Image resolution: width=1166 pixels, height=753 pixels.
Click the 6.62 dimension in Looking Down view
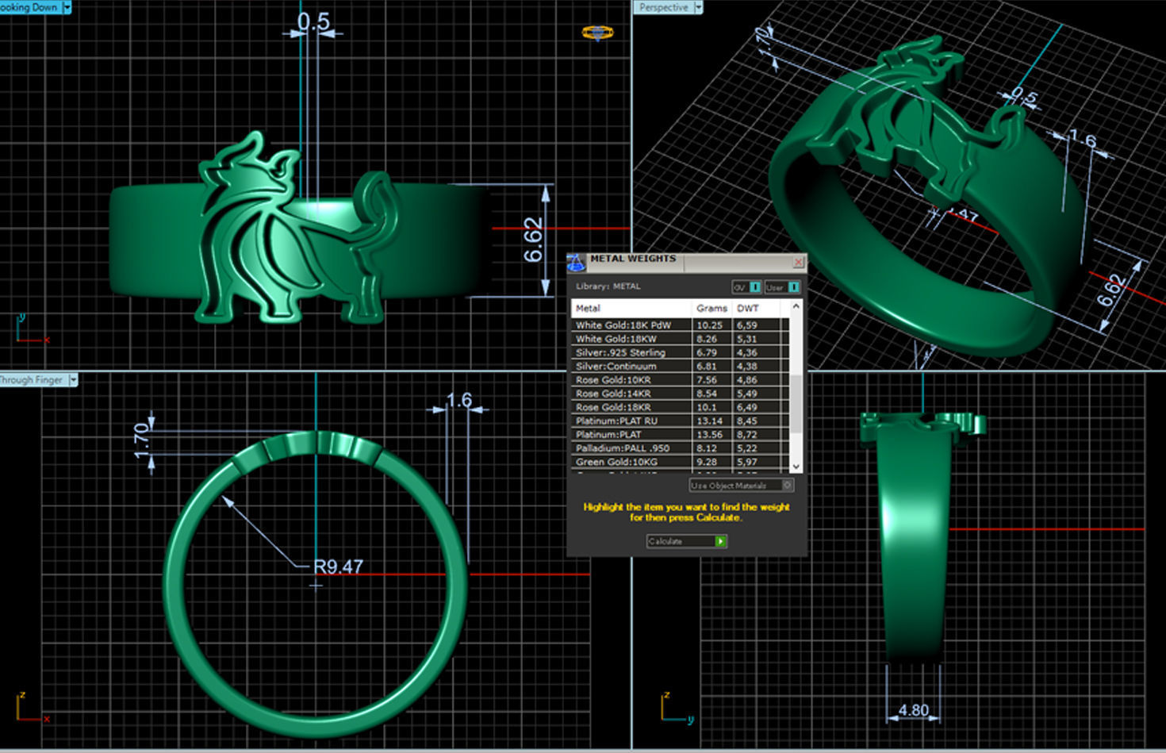(x=533, y=240)
